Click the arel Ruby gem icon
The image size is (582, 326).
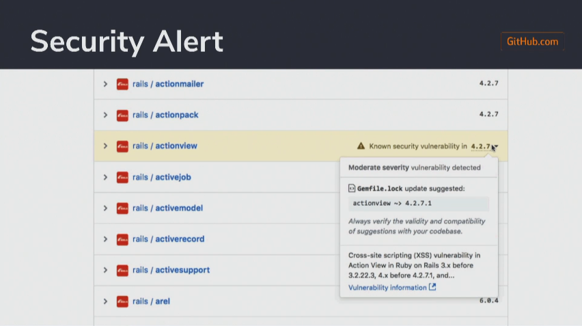[122, 301]
